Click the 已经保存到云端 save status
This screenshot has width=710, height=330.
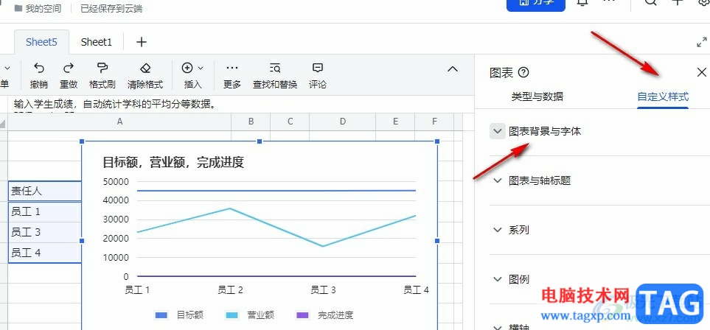click(111, 8)
